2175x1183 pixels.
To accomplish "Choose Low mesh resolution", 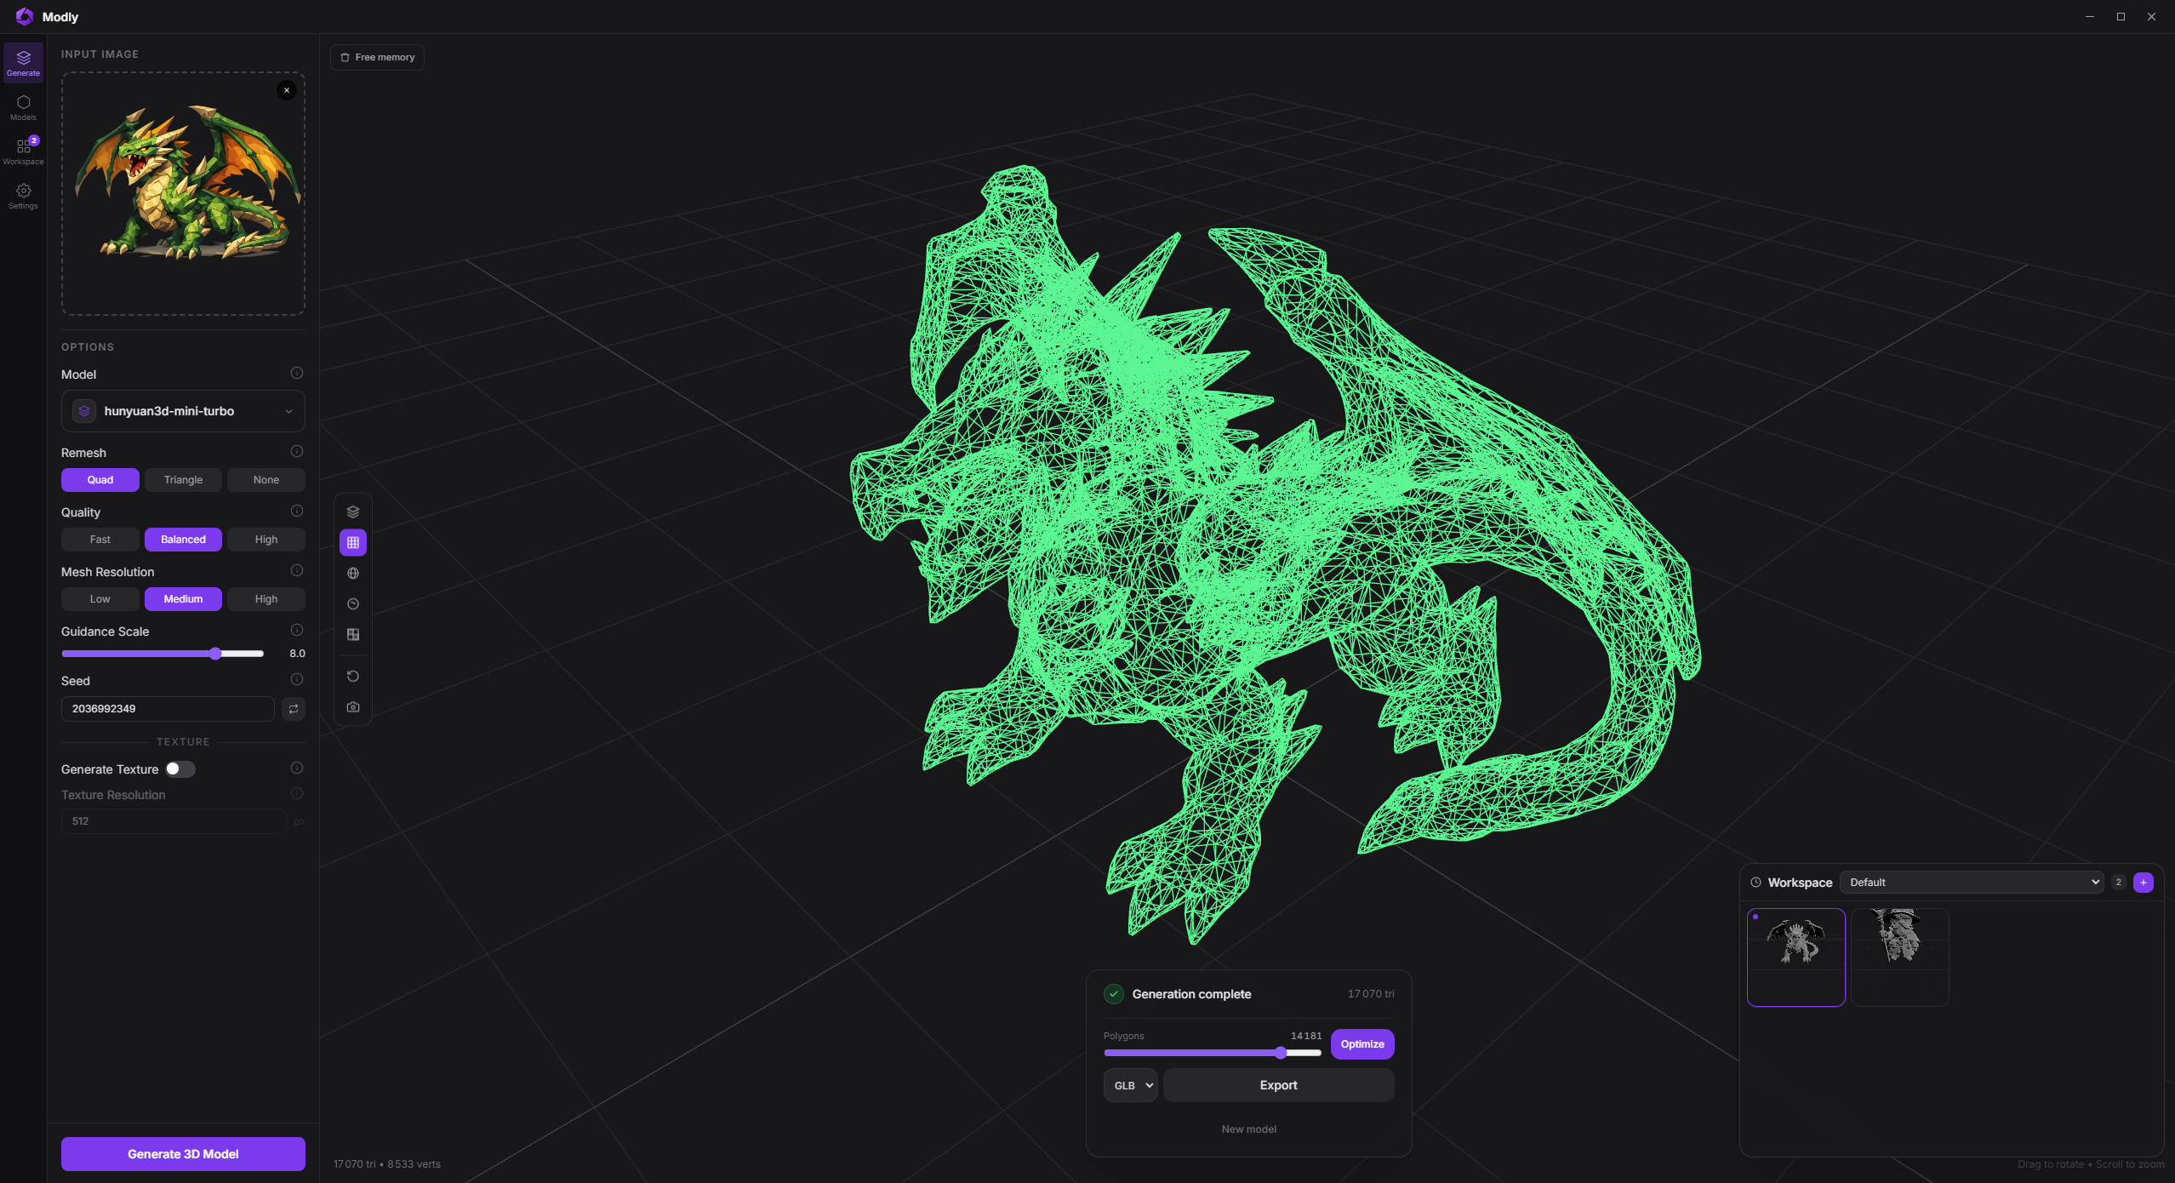I will click(x=100, y=599).
